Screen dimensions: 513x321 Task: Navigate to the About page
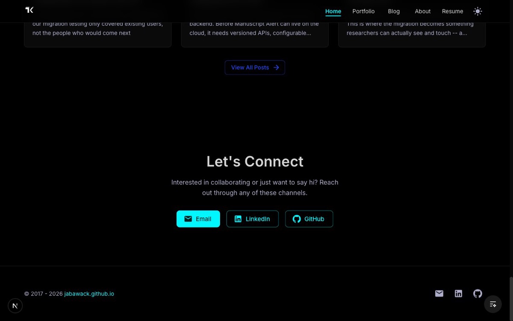423,11
